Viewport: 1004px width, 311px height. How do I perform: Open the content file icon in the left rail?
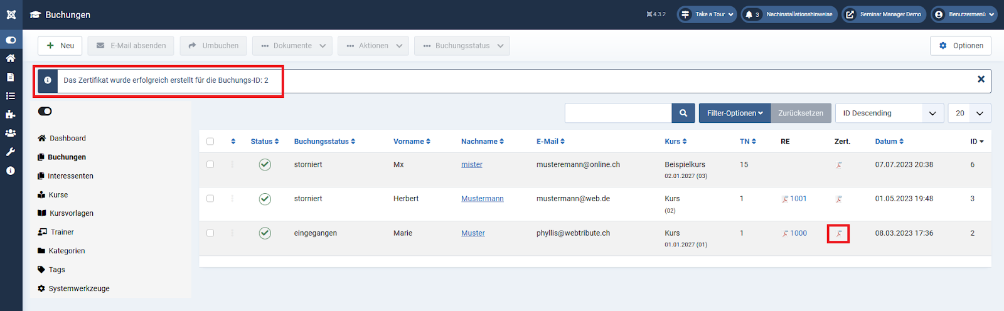click(x=11, y=77)
